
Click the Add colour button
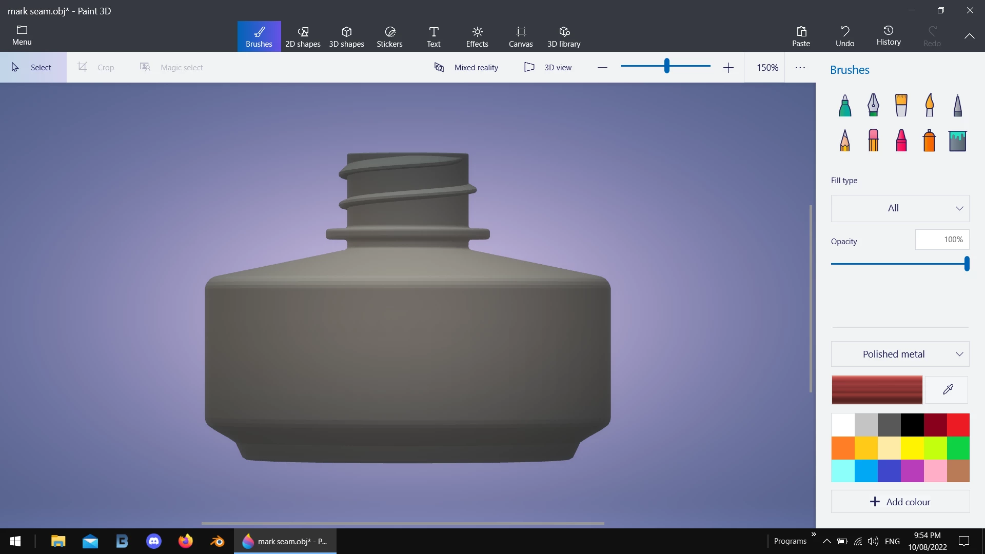click(900, 502)
